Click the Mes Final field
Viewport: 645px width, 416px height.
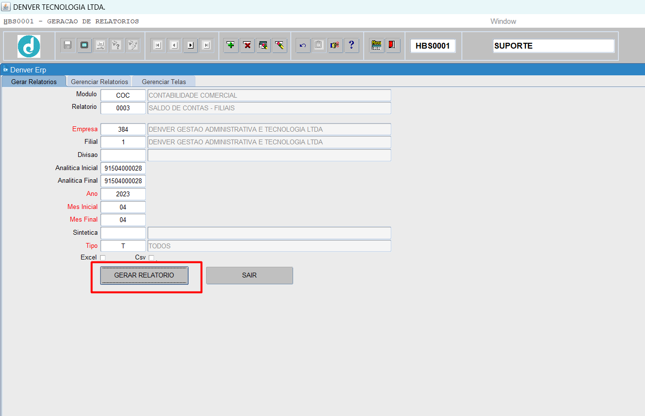123,220
